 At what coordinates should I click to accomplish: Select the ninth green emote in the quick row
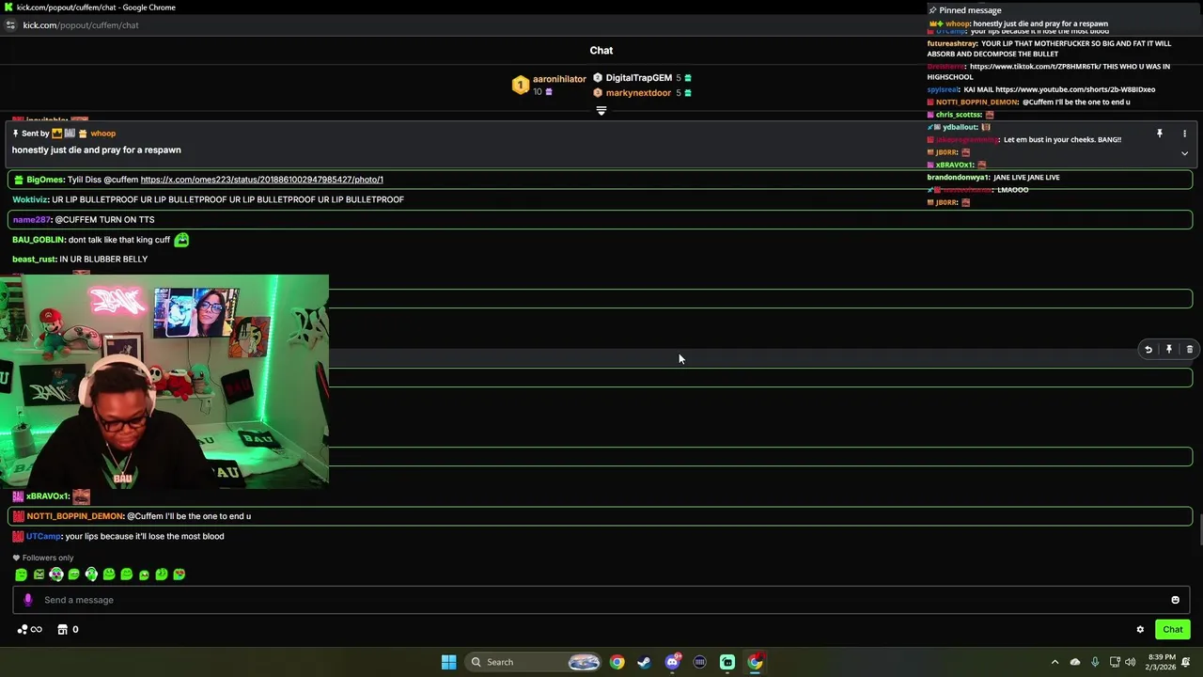pos(162,575)
